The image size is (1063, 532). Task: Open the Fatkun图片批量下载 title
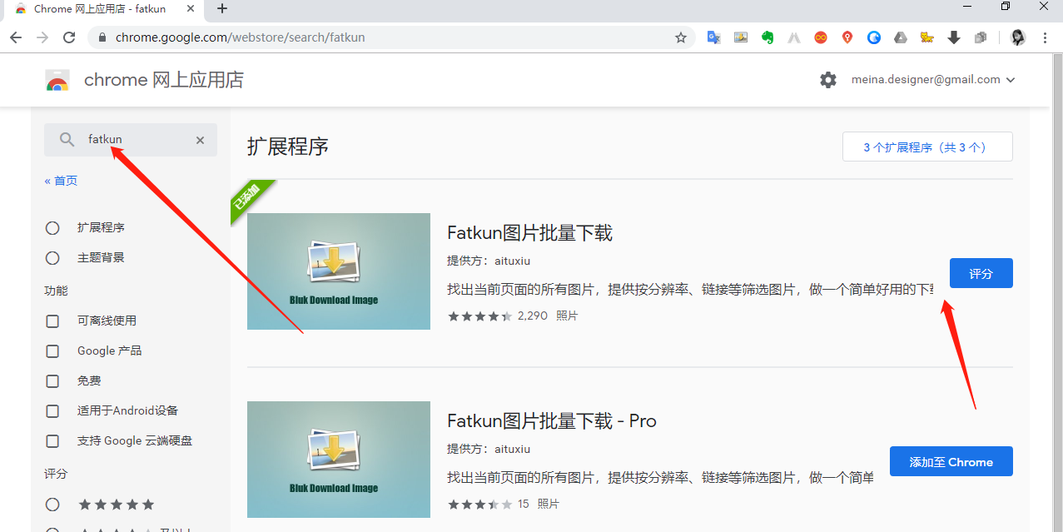click(529, 233)
